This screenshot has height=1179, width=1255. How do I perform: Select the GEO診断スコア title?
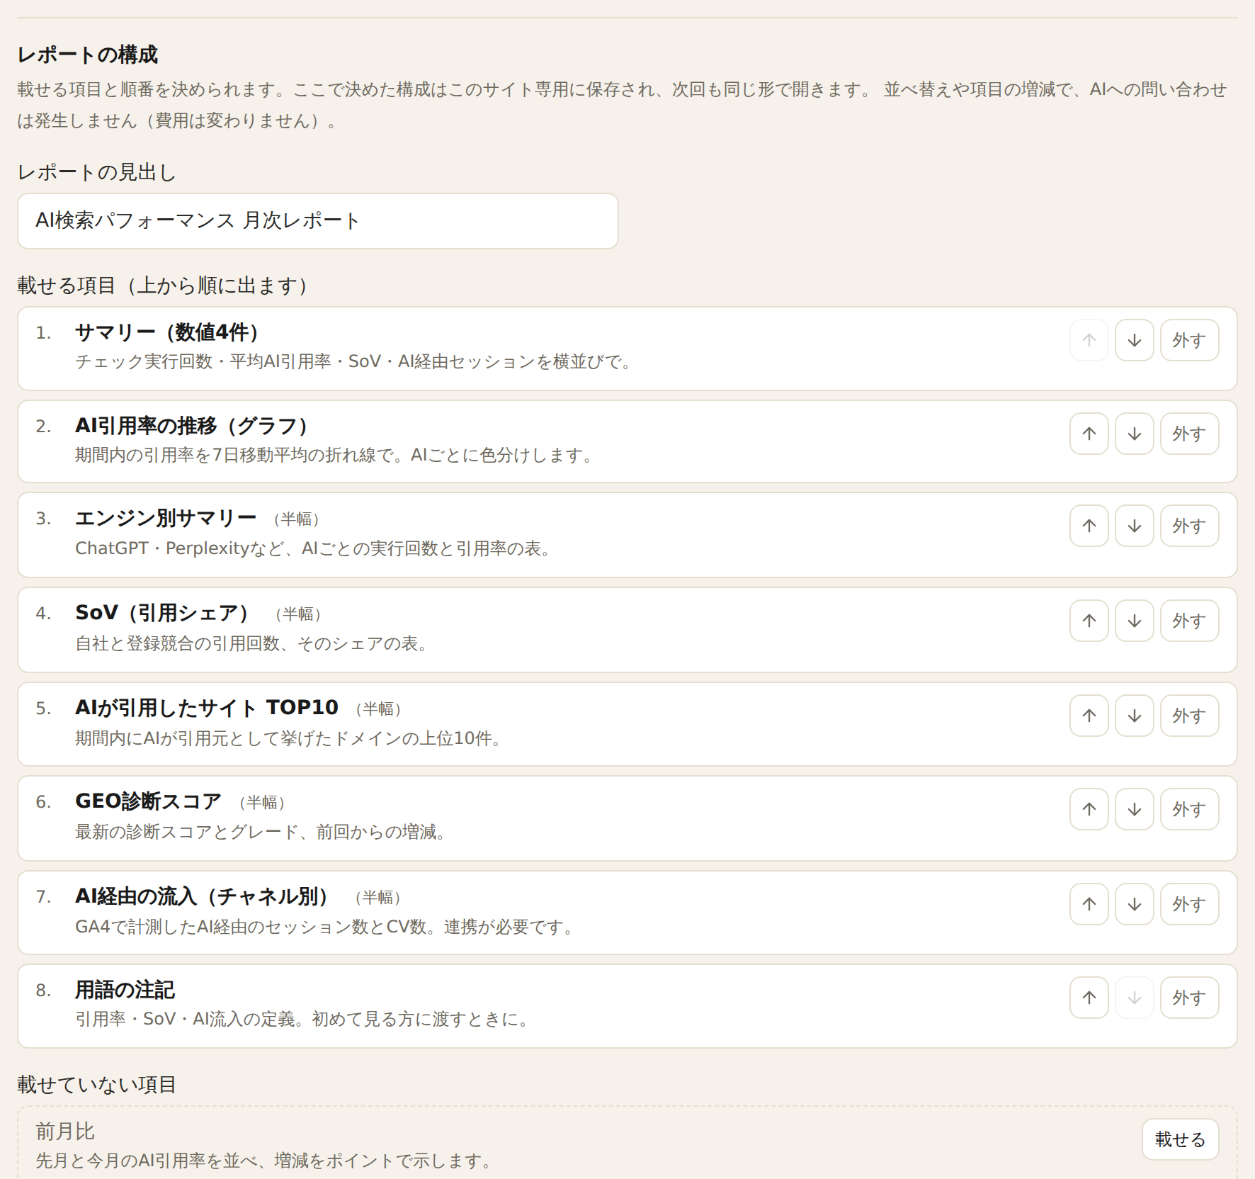tap(148, 801)
